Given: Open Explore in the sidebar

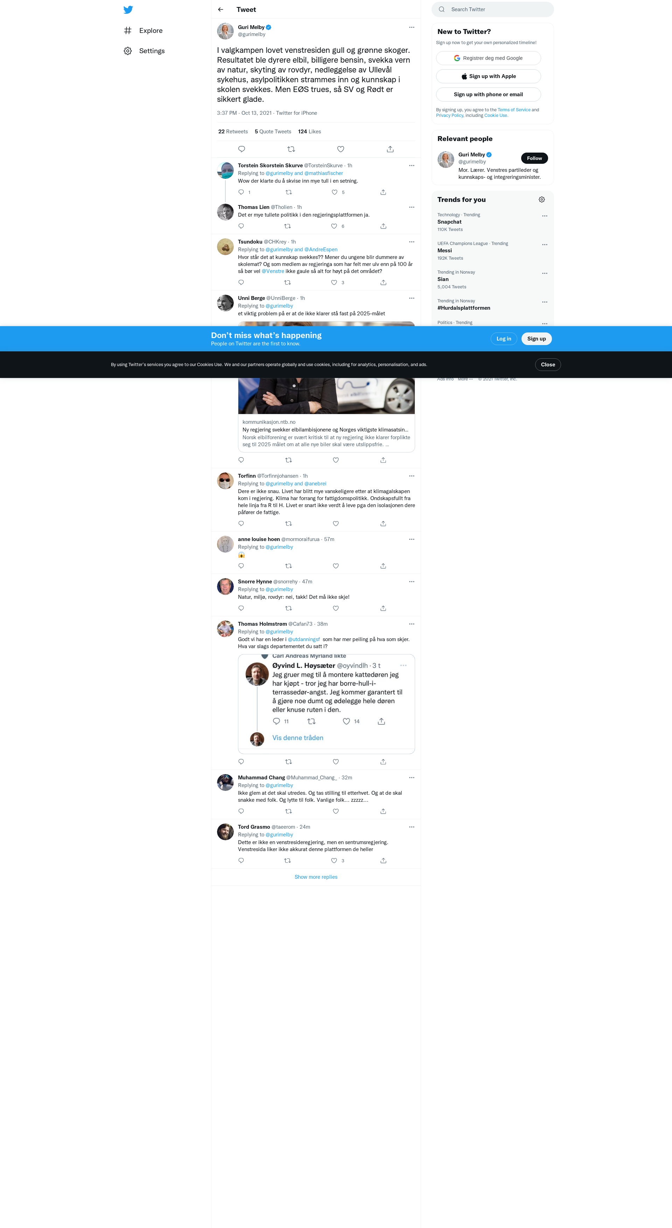Looking at the screenshot, I should [x=150, y=30].
